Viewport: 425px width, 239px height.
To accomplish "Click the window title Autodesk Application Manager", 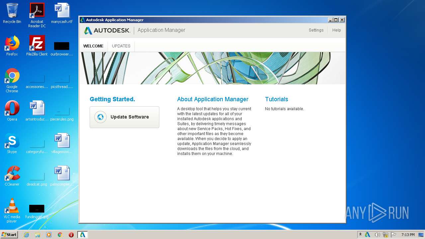I will (115, 20).
